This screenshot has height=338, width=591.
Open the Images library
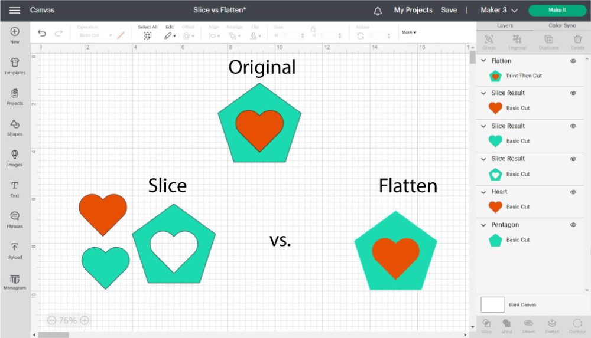tap(15, 158)
